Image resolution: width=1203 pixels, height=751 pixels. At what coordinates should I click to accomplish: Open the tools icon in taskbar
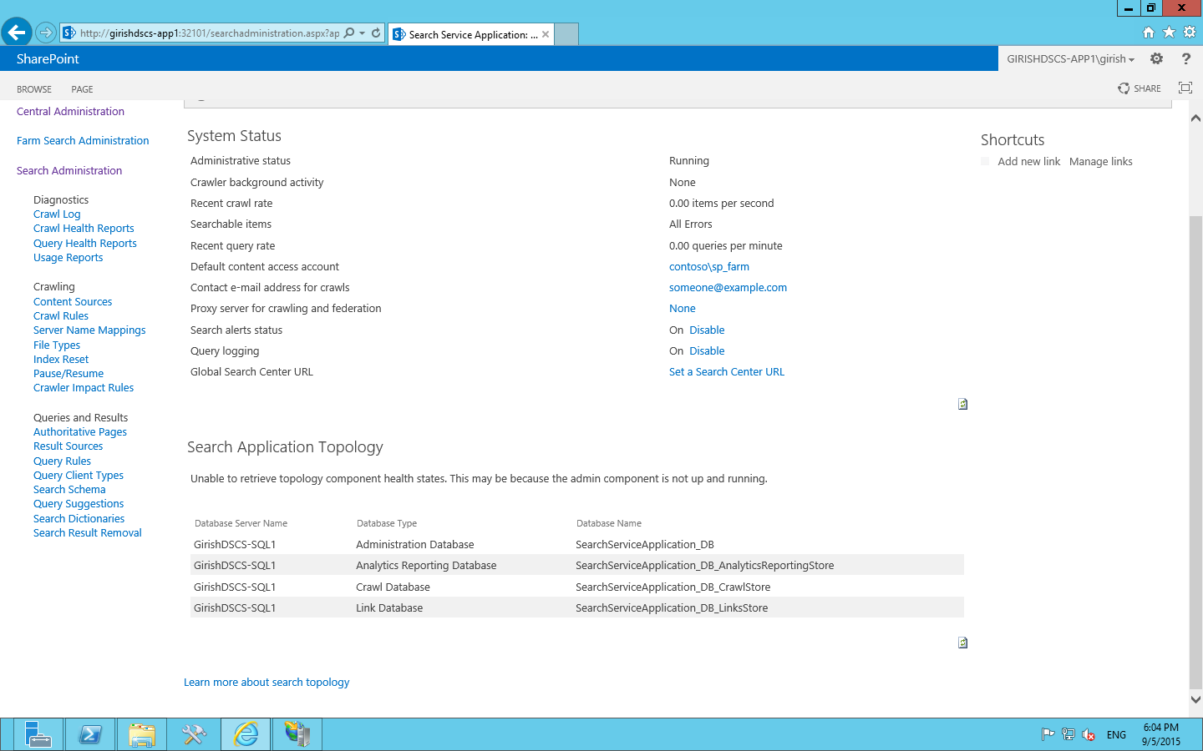194,734
